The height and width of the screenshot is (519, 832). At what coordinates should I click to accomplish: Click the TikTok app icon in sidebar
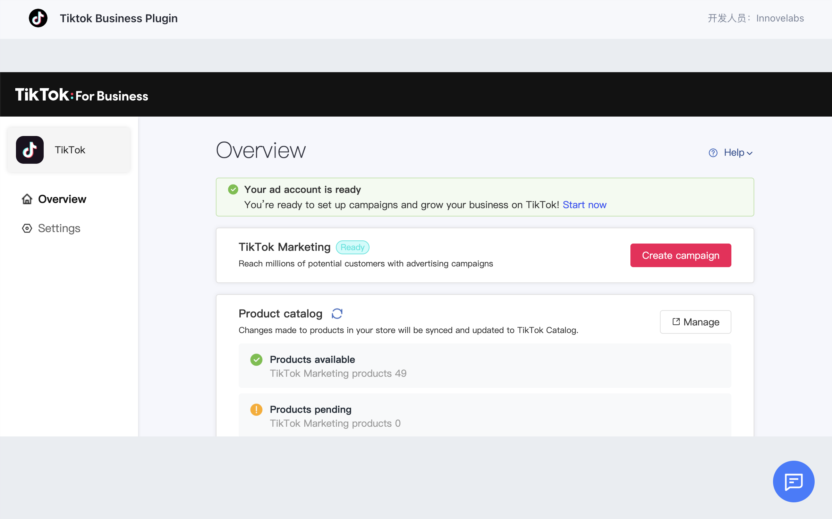30,150
